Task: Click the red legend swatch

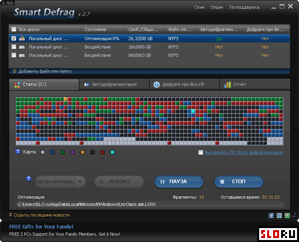Action: 102,152
